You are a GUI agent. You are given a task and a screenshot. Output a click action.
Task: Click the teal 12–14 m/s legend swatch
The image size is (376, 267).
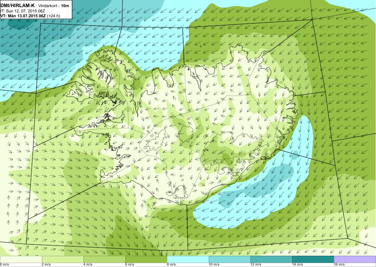point(271,259)
